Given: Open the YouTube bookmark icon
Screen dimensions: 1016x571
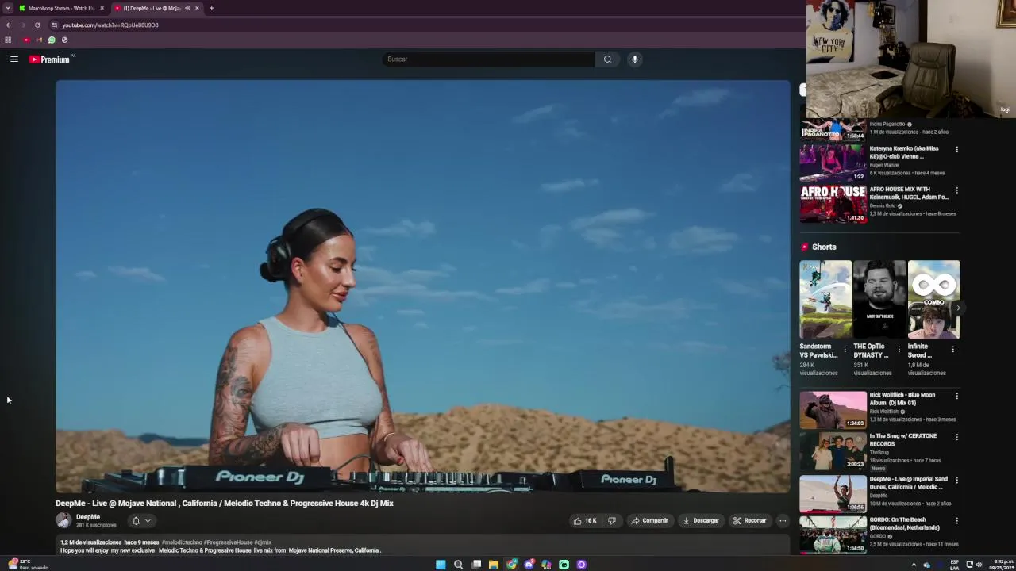Looking at the screenshot, I should click(x=26, y=40).
